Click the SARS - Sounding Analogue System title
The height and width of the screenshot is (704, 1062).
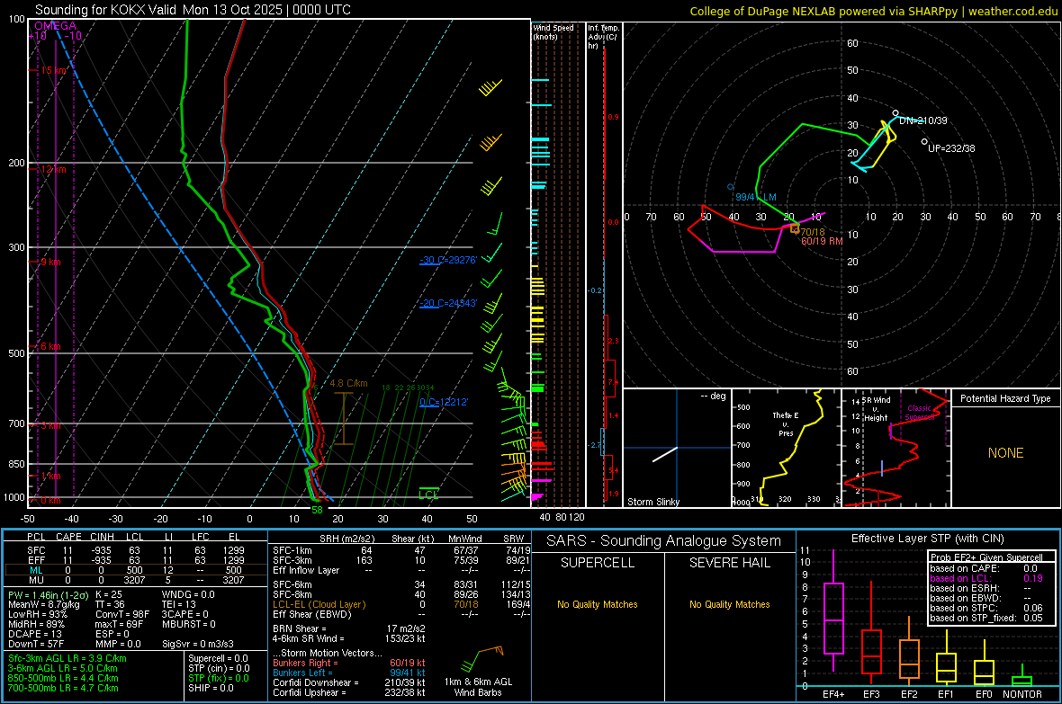tap(663, 541)
